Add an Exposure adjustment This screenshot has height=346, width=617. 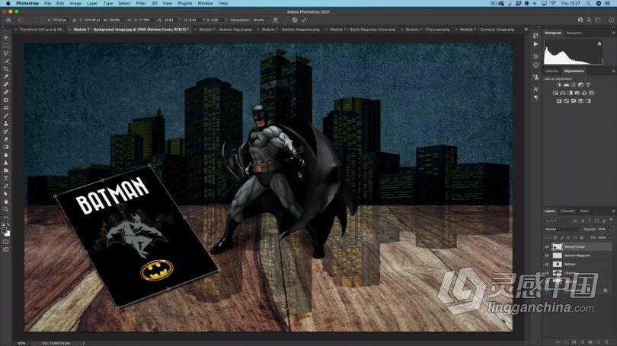point(580,85)
